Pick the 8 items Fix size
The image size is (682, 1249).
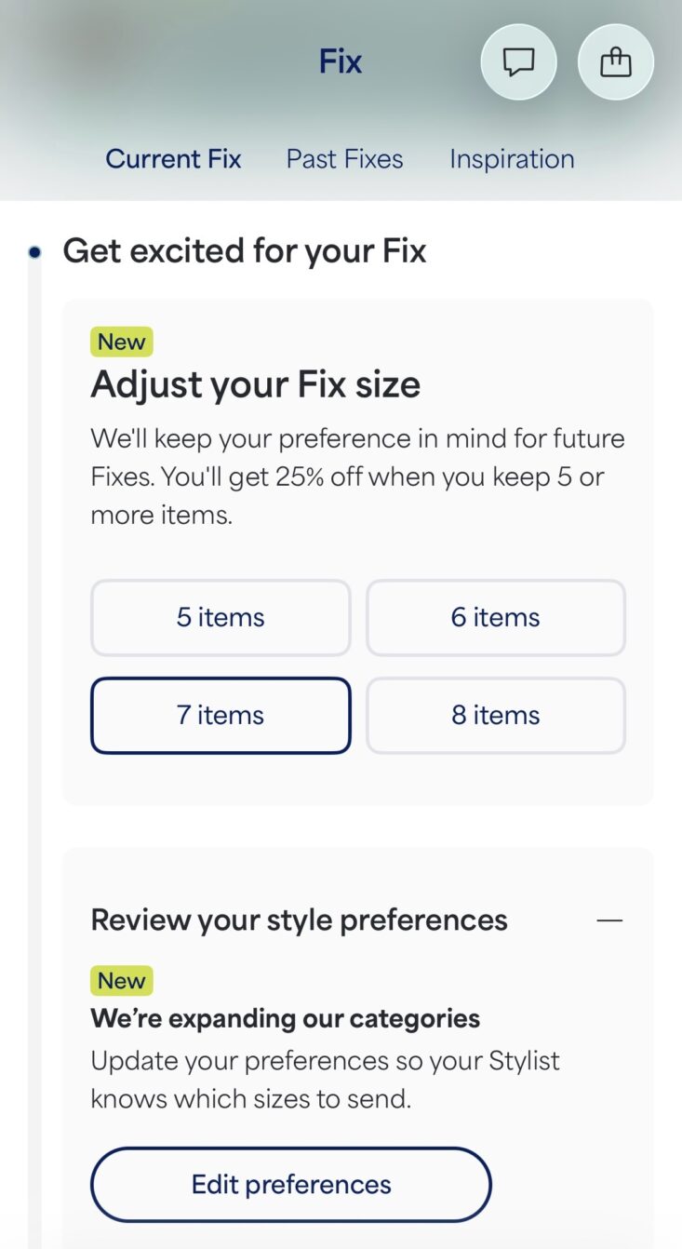pos(496,716)
